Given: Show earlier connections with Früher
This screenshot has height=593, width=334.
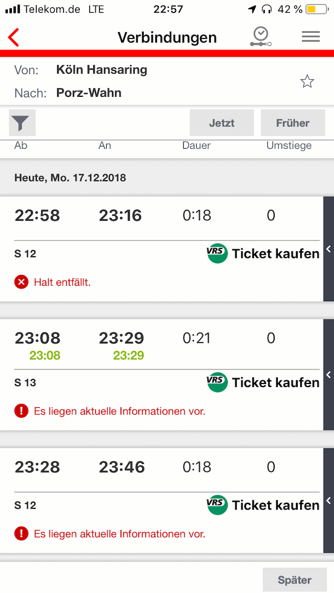Looking at the screenshot, I should (293, 123).
